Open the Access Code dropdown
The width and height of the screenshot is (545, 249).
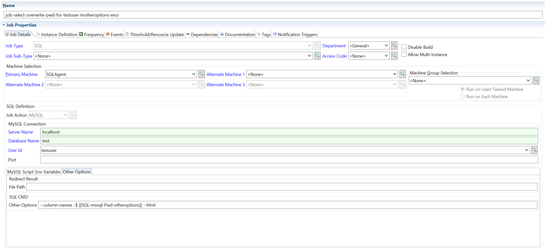(386, 56)
